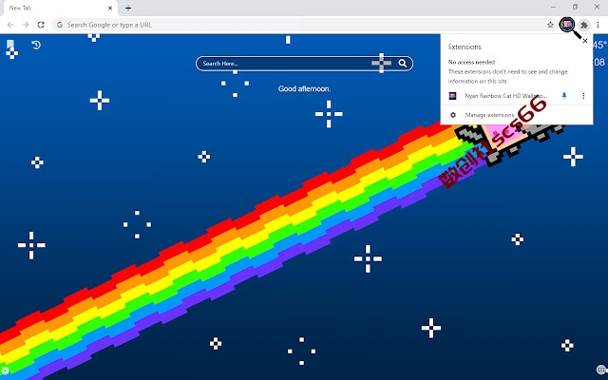Click the Google logo in the address bar
Image resolution: width=608 pixels, height=380 pixels.
point(60,25)
